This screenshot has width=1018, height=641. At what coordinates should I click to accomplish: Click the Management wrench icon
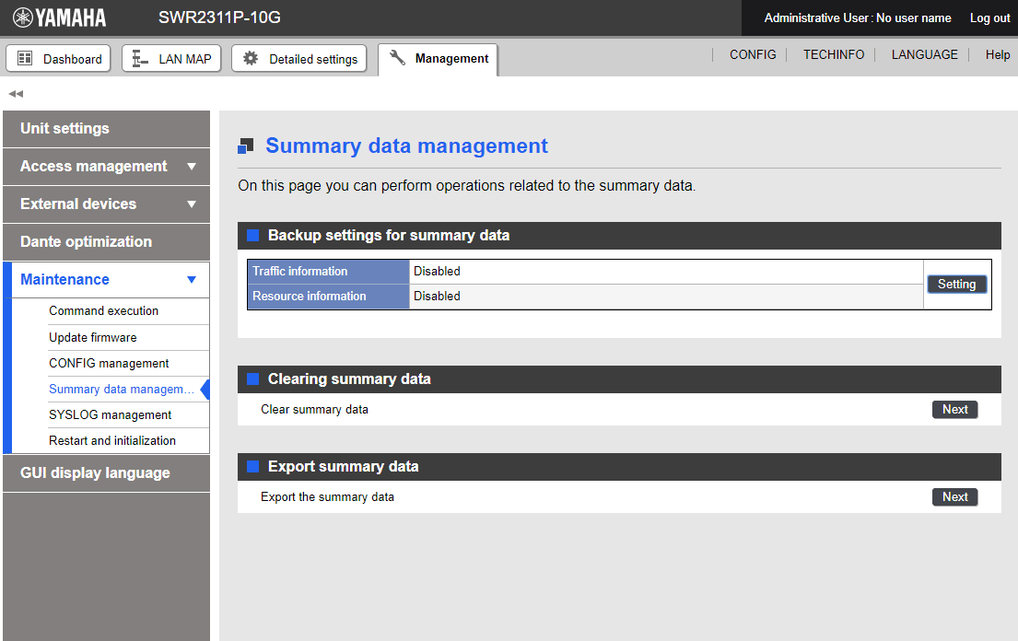(x=397, y=58)
